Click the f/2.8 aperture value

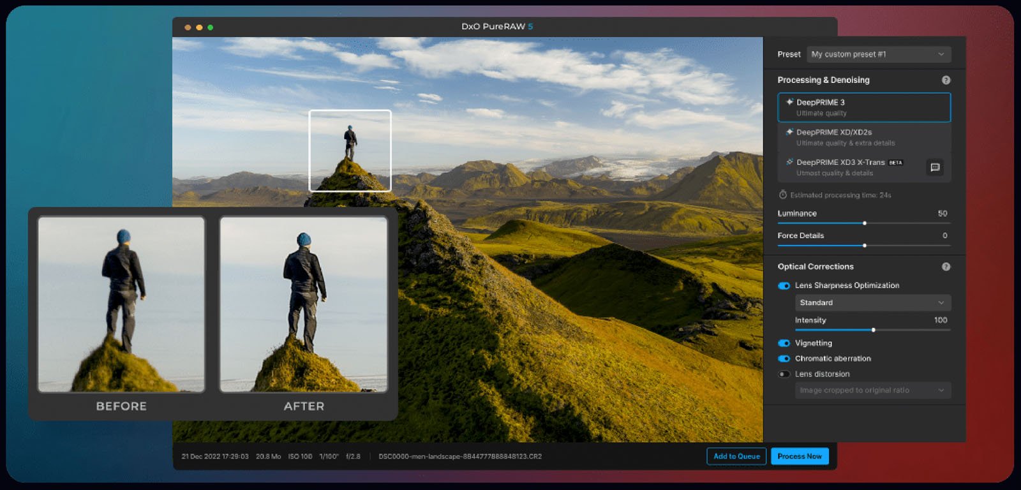(x=353, y=457)
